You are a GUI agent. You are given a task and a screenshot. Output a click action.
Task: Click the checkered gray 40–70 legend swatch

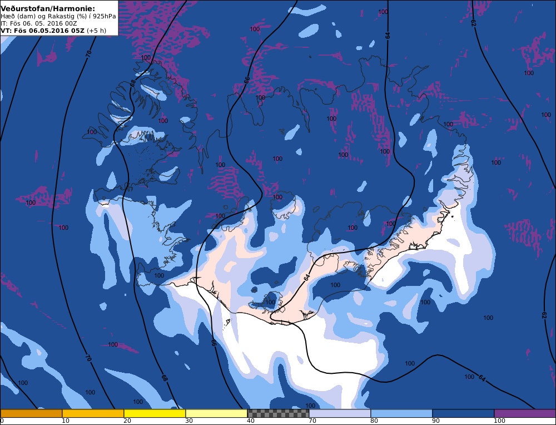coord(278,413)
